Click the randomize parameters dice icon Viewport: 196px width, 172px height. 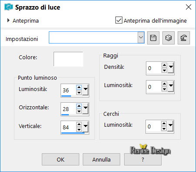pyautogui.click(x=169, y=38)
